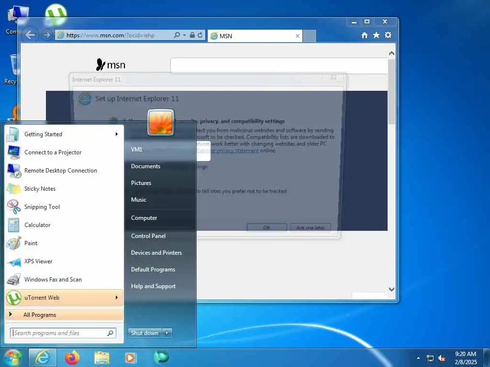The height and width of the screenshot is (367, 490).
Task: Click the taskbar clock and date
Action: click(x=466, y=358)
